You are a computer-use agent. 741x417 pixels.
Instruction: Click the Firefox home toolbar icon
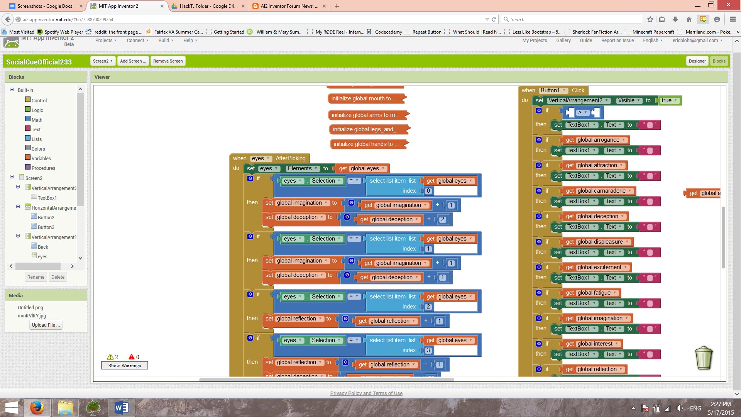pos(689,19)
